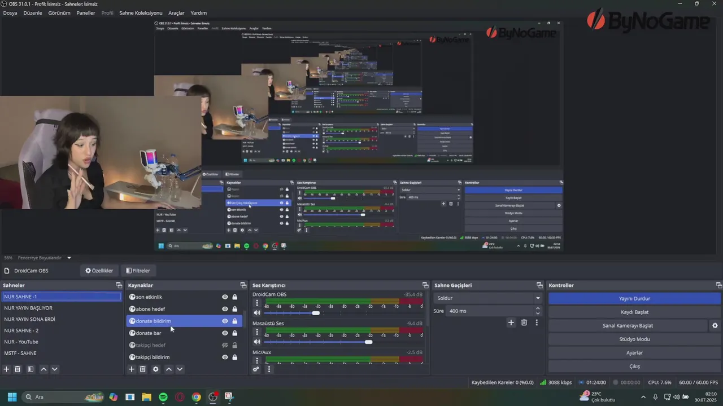Undock the Kaynaklar panel

click(x=243, y=285)
